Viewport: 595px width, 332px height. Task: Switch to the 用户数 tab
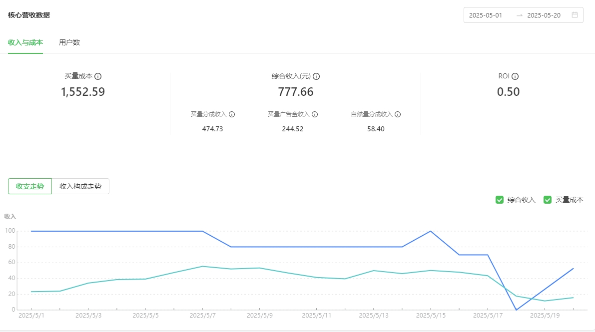click(69, 42)
